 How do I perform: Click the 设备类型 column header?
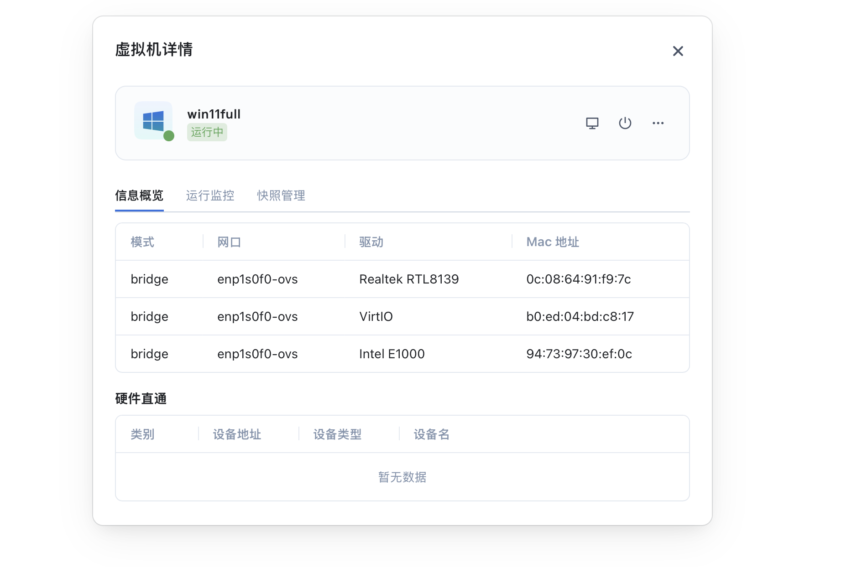pyautogui.click(x=337, y=434)
